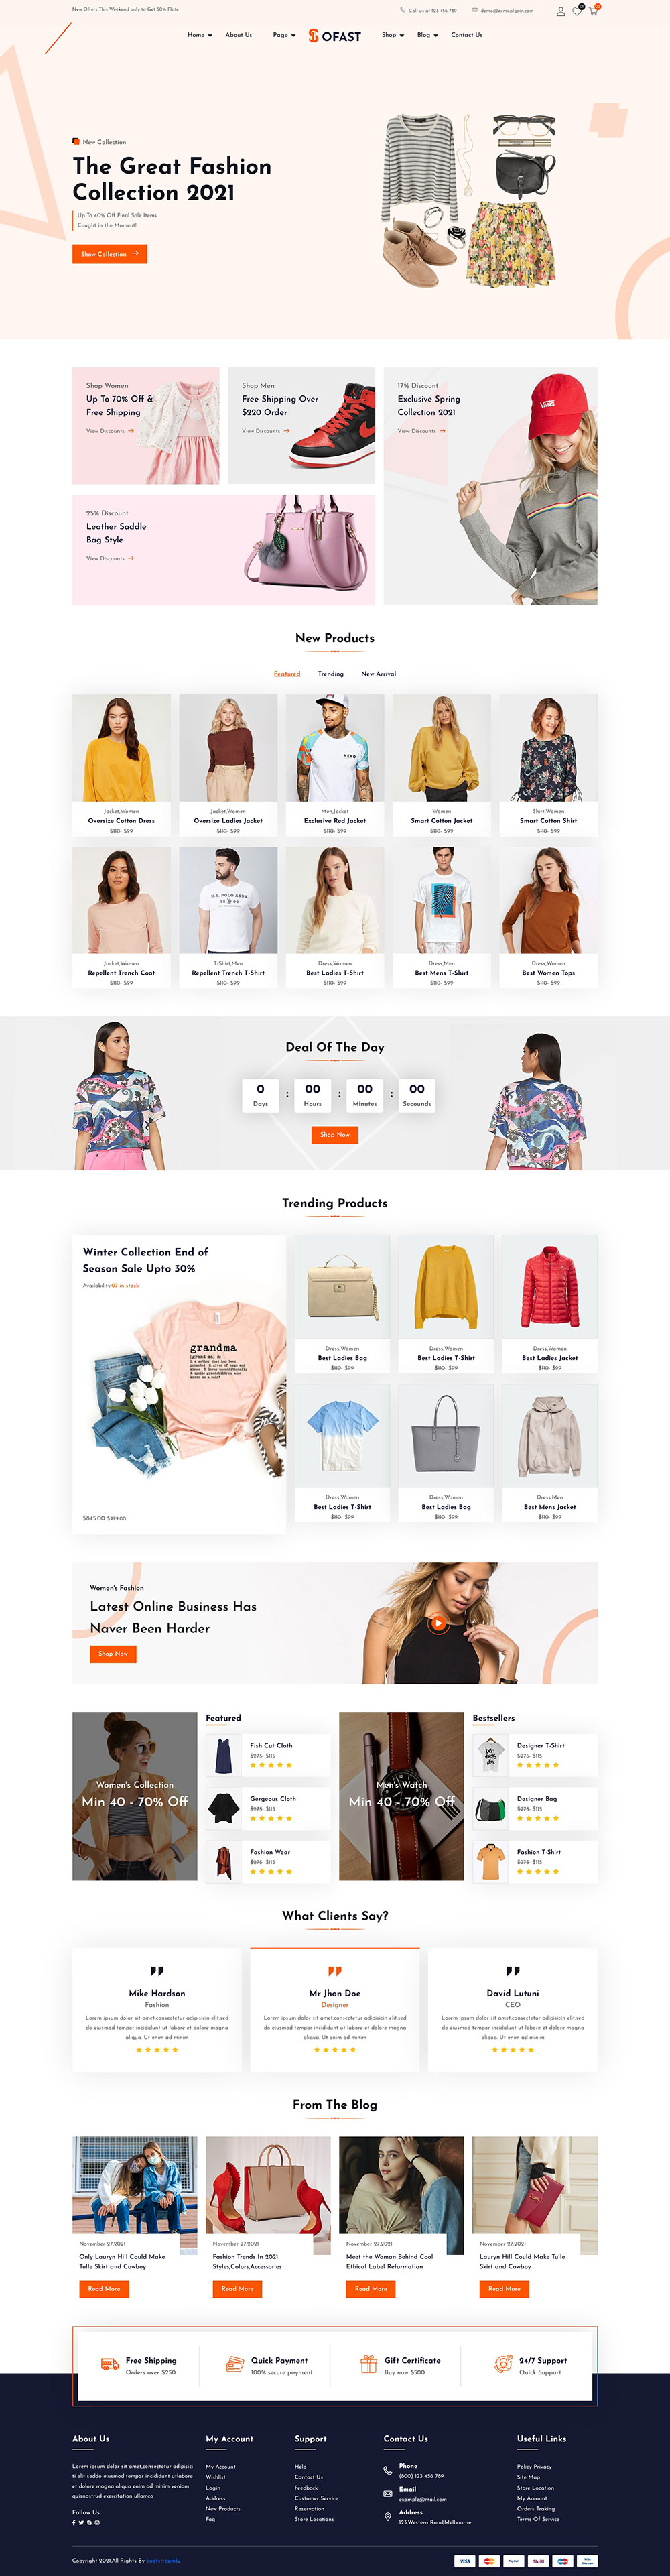Viewport: 670px width, 2576px height.
Task: Open the Oversize Cotton Dress product thumbnail
Action: pyautogui.click(x=121, y=748)
